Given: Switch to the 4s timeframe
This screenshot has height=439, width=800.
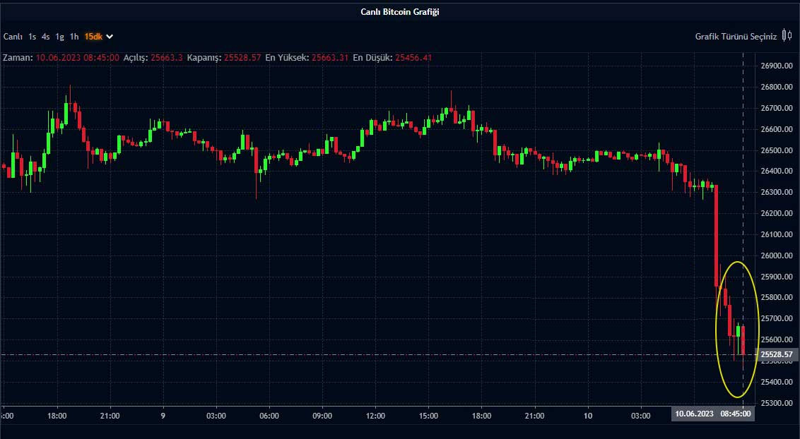Looking at the screenshot, I should [x=46, y=36].
